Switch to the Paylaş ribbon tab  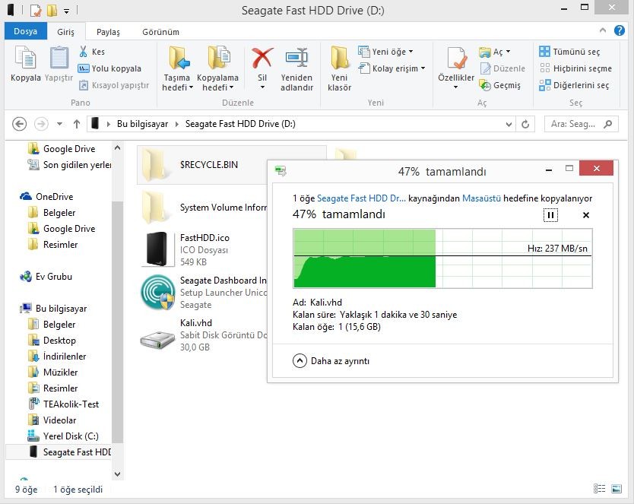pos(108,31)
